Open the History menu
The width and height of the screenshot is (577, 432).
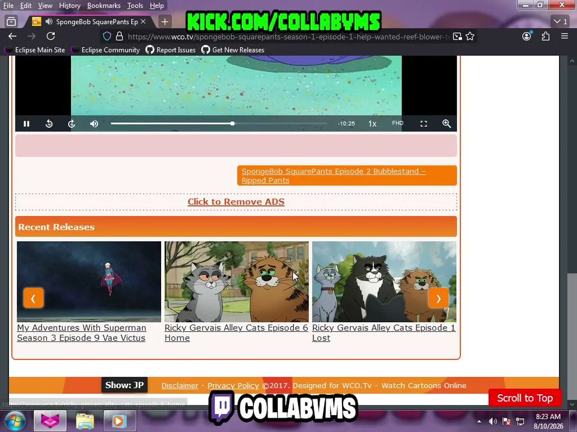tap(70, 5)
